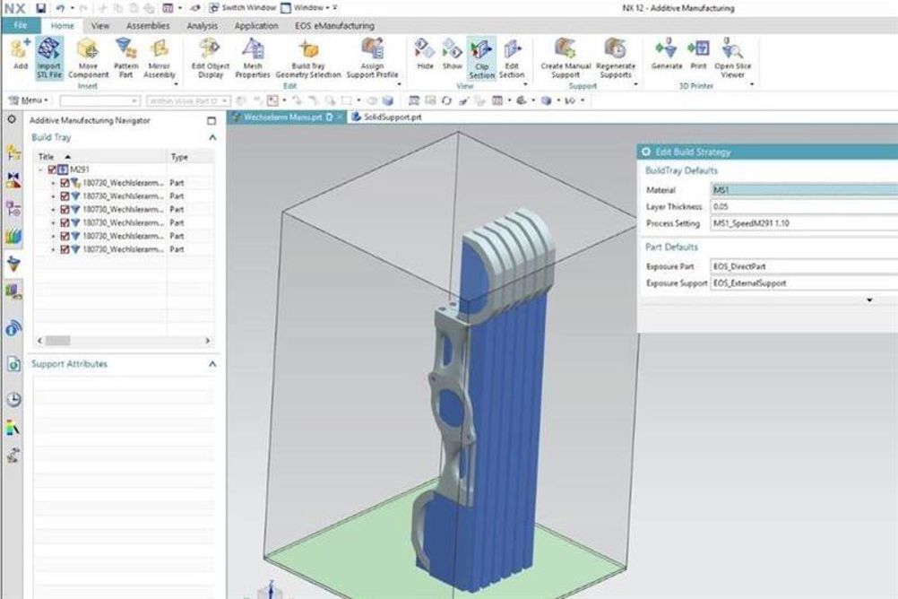This screenshot has width=898, height=599.
Task: Select Mirror Assembly in the ribbon
Action: (160, 58)
